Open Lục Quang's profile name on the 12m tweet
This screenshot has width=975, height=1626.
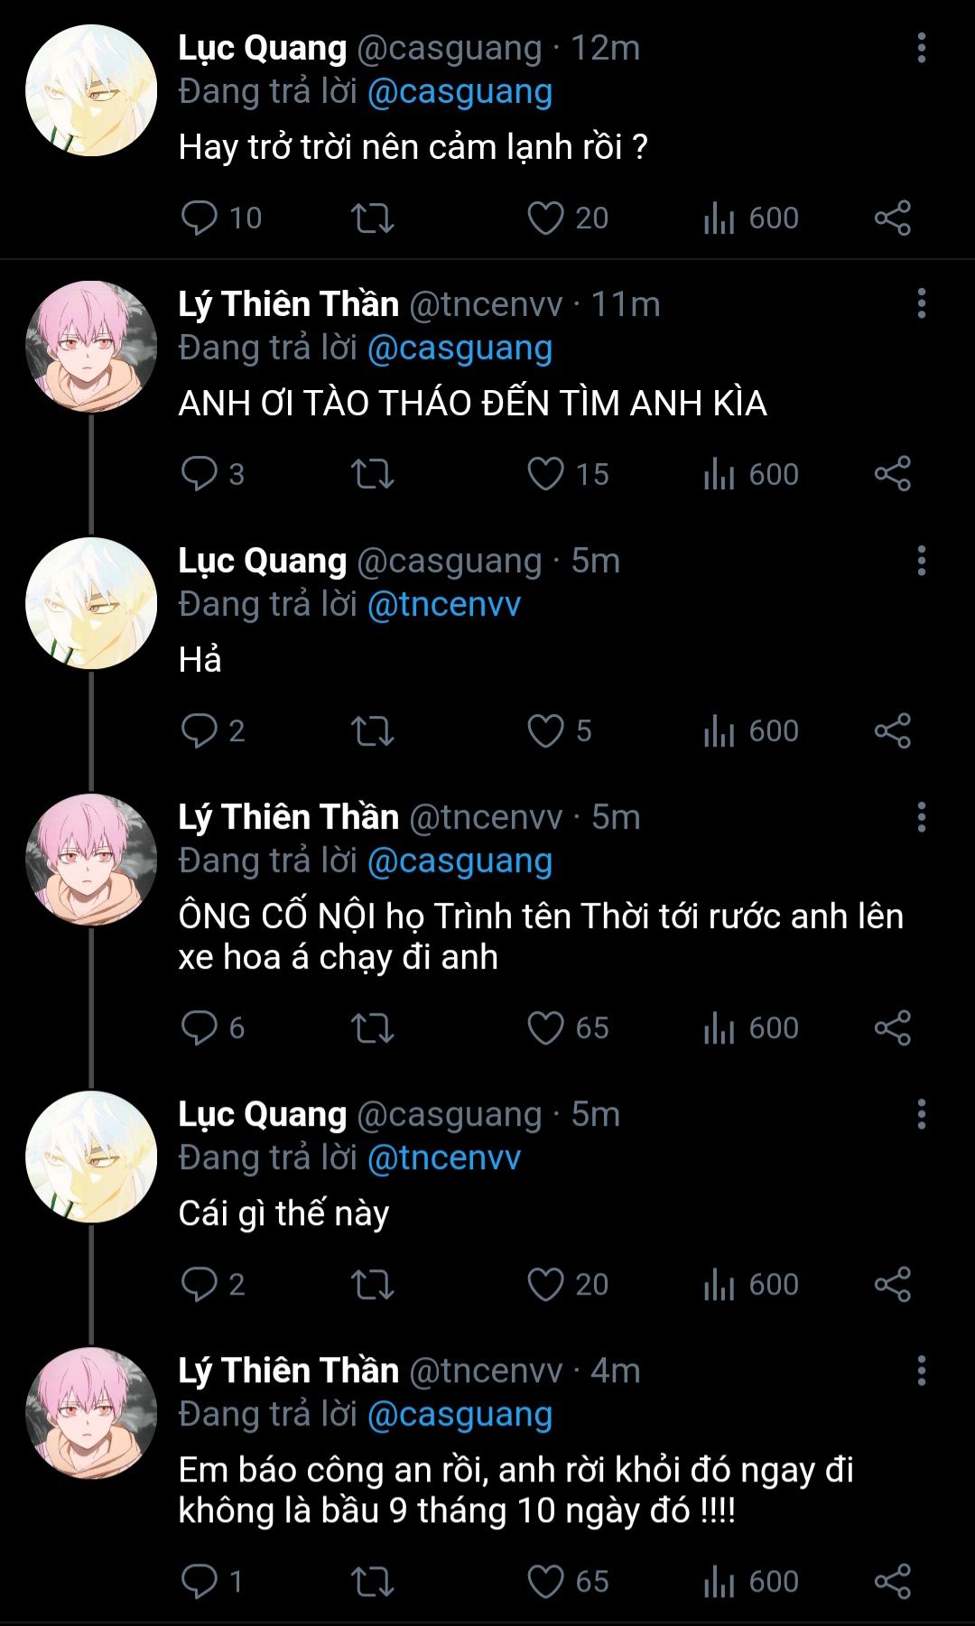click(263, 48)
